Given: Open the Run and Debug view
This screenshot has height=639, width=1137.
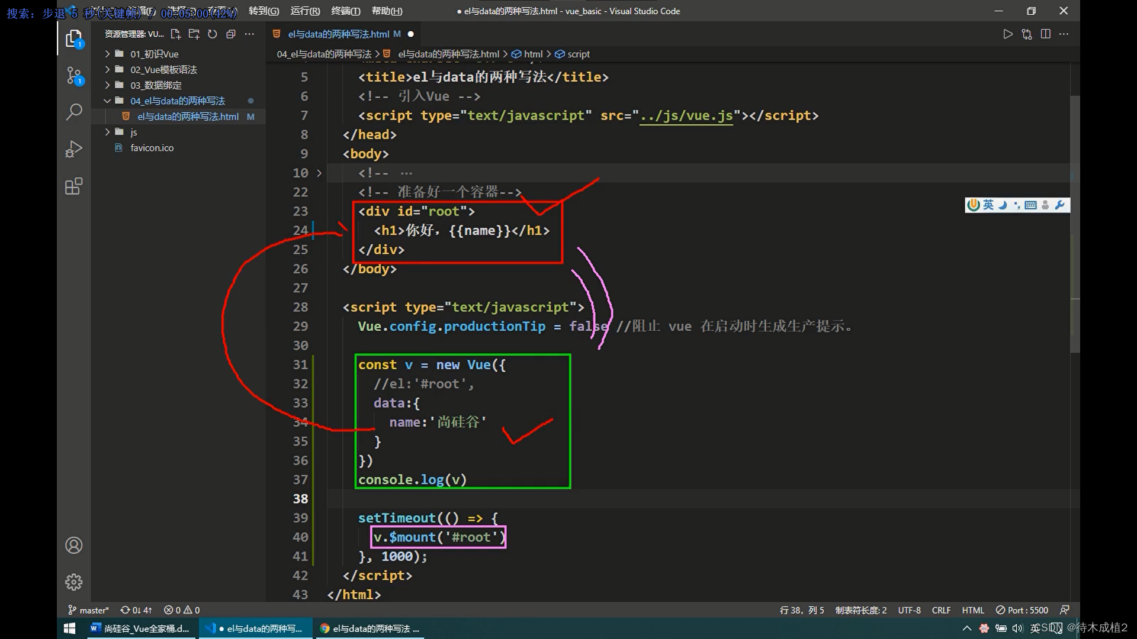Looking at the screenshot, I should (74, 149).
